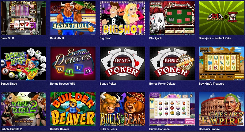Open the Blackjack table thumbnail
This screenshot has width=245, height=132.
[x=172, y=18]
